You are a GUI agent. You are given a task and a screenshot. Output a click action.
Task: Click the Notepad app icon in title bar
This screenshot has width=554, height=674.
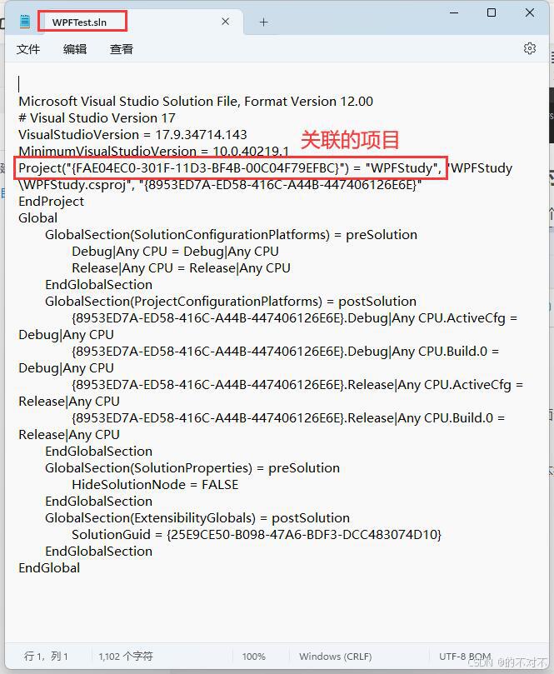tap(25, 22)
